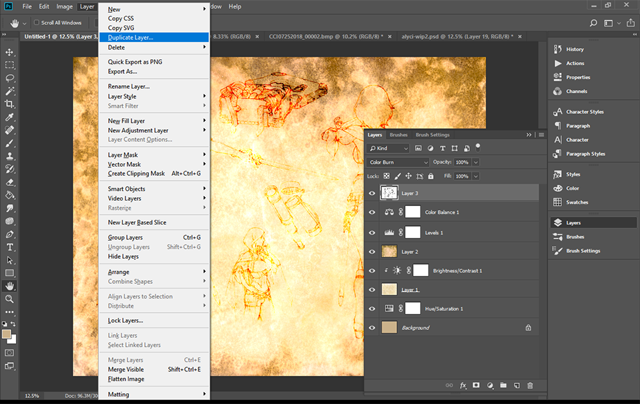Select the Crop tool in the toolbar

pos(9,104)
